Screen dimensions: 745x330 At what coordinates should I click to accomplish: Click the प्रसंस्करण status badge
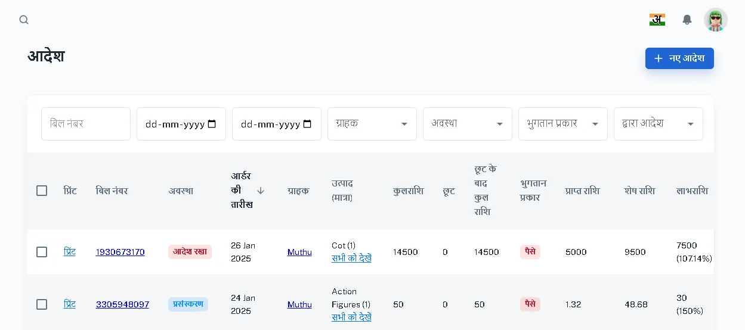point(188,304)
